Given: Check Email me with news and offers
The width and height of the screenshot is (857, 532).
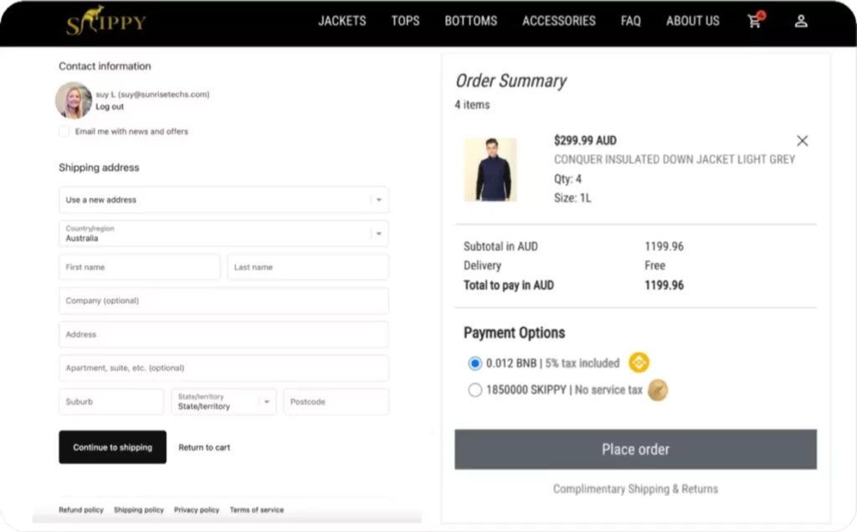Looking at the screenshot, I should tap(64, 132).
